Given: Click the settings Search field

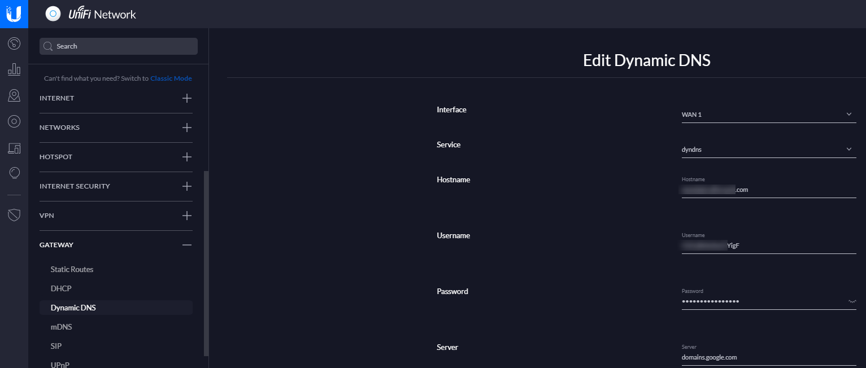Looking at the screenshot, I should [119, 46].
